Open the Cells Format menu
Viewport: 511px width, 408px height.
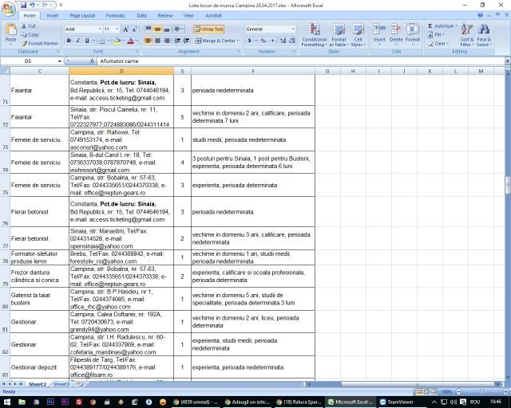413,33
